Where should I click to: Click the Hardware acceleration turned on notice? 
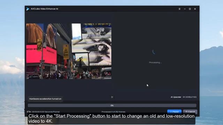coord(45,99)
